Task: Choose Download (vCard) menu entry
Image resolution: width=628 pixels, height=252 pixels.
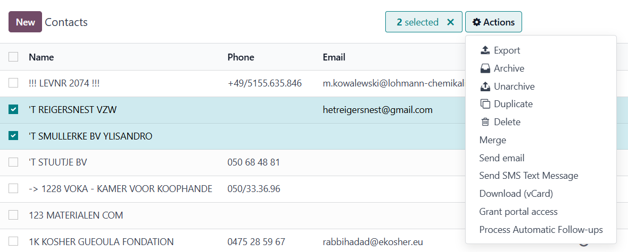Action: coord(516,194)
